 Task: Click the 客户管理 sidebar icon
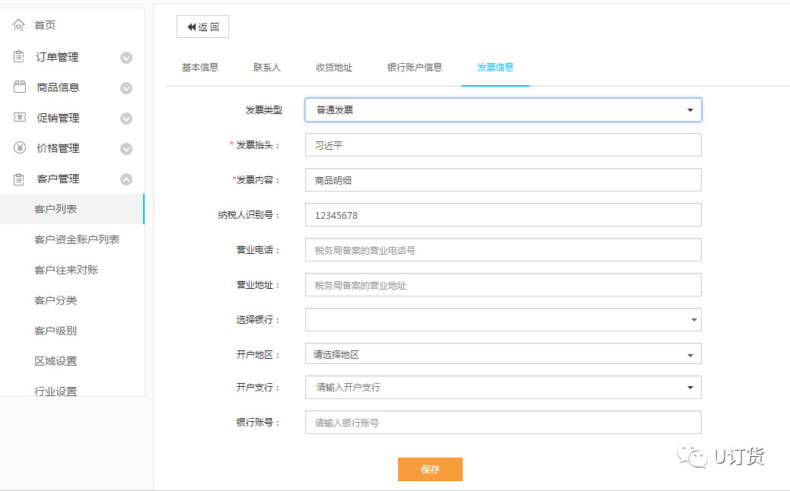(x=20, y=179)
